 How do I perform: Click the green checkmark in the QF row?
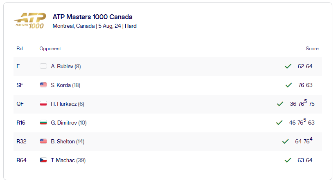(x=280, y=104)
